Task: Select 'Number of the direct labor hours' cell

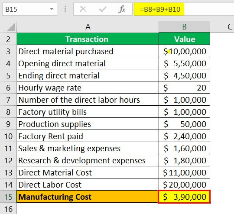Action: tap(88, 100)
